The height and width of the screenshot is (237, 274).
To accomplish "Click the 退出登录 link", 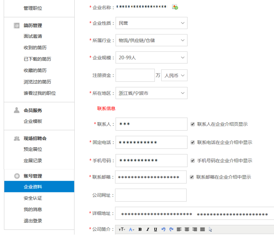I will click(x=33, y=221).
